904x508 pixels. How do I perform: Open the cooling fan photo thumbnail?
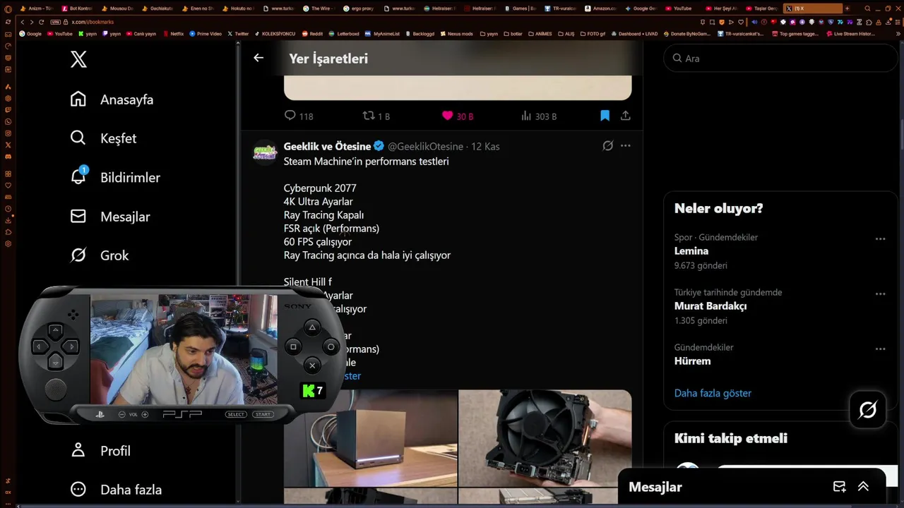[x=545, y=437]
